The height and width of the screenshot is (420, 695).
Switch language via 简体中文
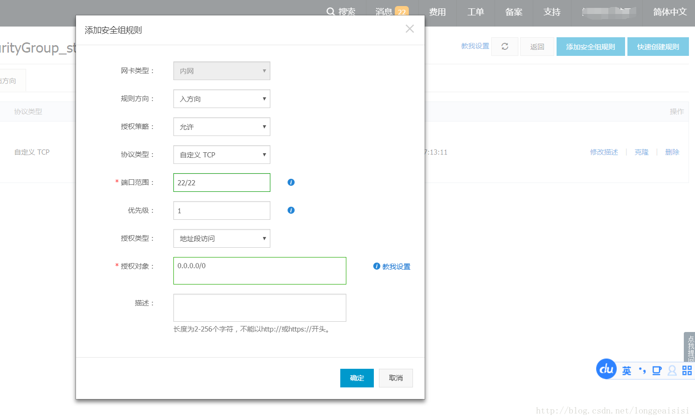(670, 12)
